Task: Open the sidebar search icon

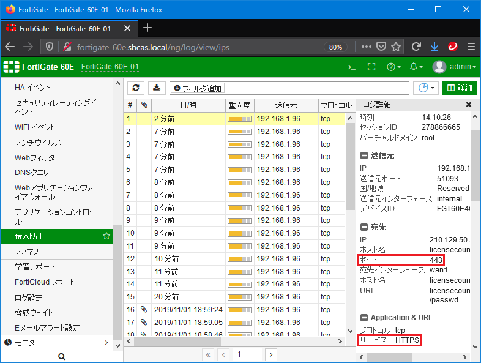Action: (x=62, y=356)
